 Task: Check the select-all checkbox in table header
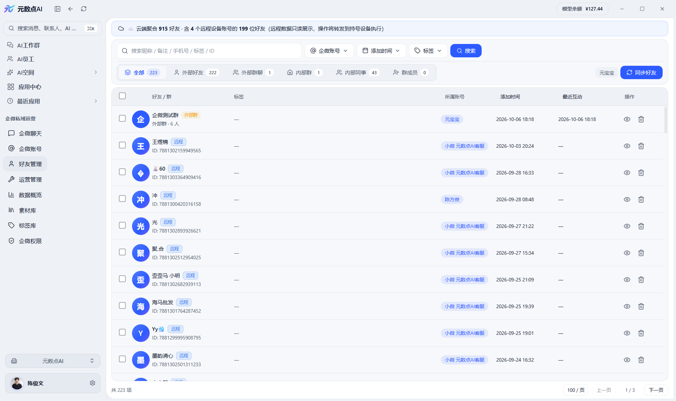pos(122,96)
